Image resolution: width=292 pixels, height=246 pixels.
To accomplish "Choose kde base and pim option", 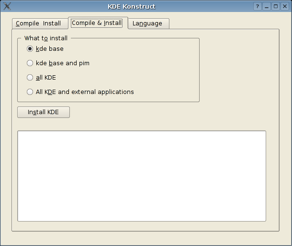I will click(58, 63).
